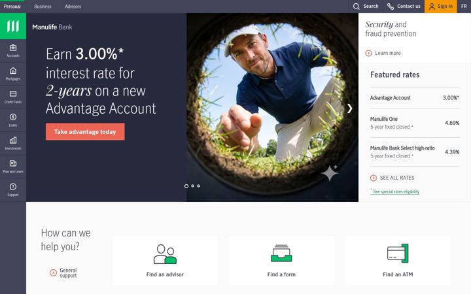Click the Sign In text
Viewport: 471px width, 294px height.
(445, 7)
